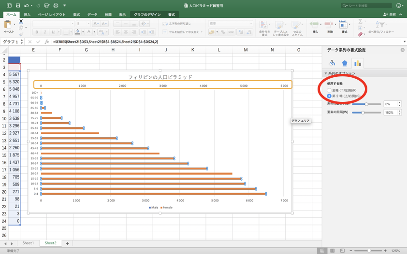
Task: Click the Percent style icon
Action: tap(223, 32)
